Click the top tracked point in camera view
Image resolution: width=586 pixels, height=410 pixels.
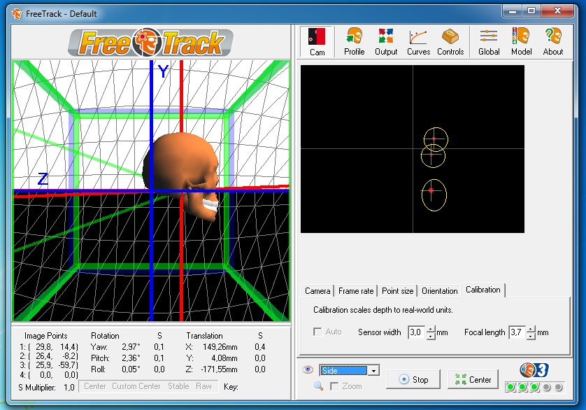click(x=434, y=139)
